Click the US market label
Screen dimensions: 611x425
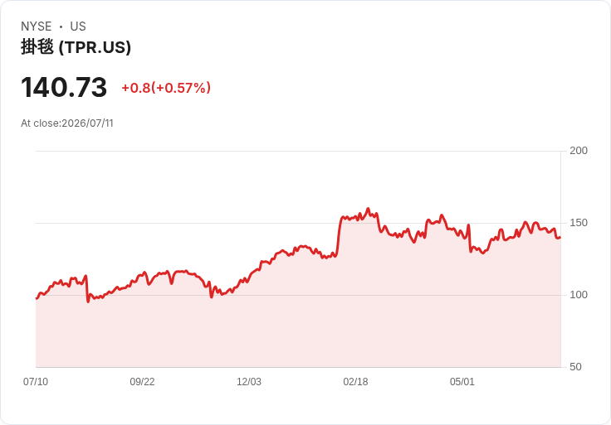click(x=78, y=27)
